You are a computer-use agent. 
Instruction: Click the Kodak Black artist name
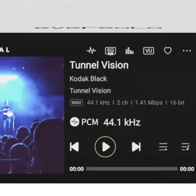click(88, 79)
